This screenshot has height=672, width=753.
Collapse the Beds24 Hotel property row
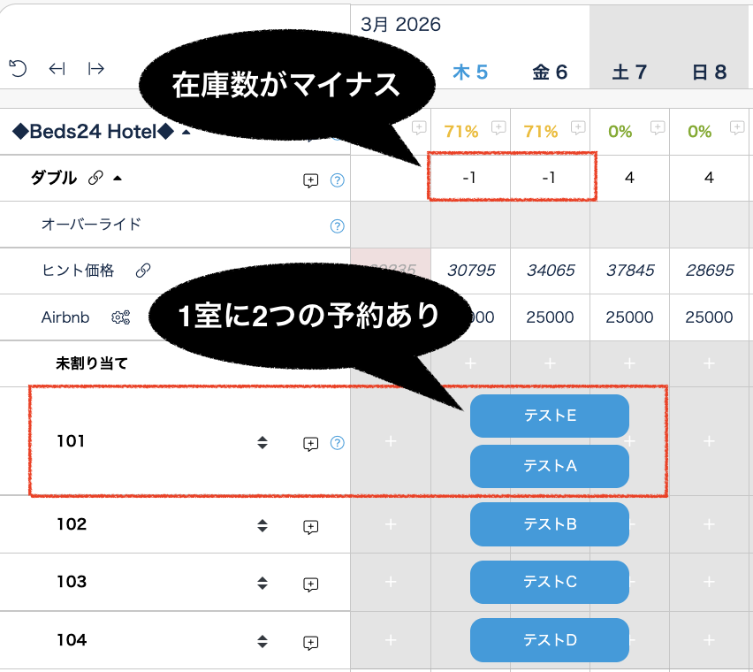click(x=186, y=133)
